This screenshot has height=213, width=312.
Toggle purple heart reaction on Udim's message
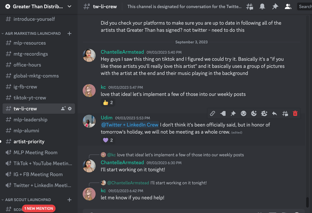point(108,140)
